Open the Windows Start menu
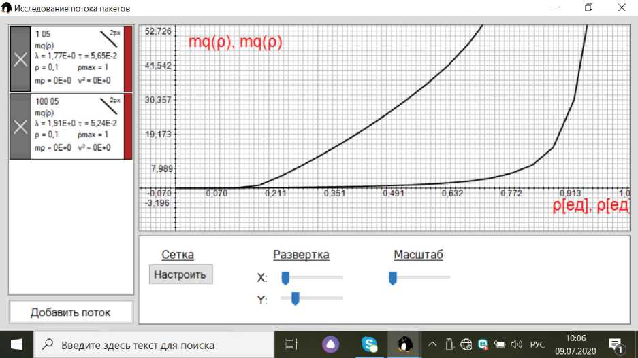The image size is (638, 358). point(16,344)
